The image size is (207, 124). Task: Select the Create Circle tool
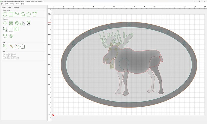pyautogui.click(x=5, y=14)
